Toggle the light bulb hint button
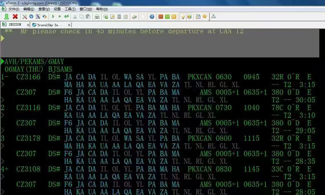Image resolution: width=325 pixels, height=195 pixels. tap(183, 16)
